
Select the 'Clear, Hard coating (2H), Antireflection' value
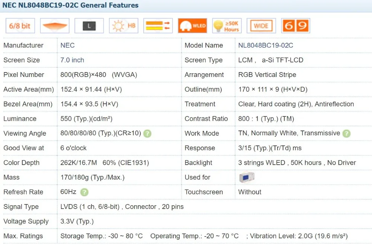point(296,104)
